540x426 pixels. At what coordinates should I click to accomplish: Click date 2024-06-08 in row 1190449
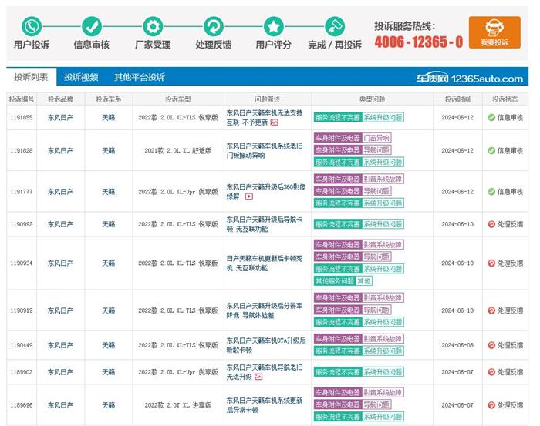pyautogui.click(x=457, y=345)
